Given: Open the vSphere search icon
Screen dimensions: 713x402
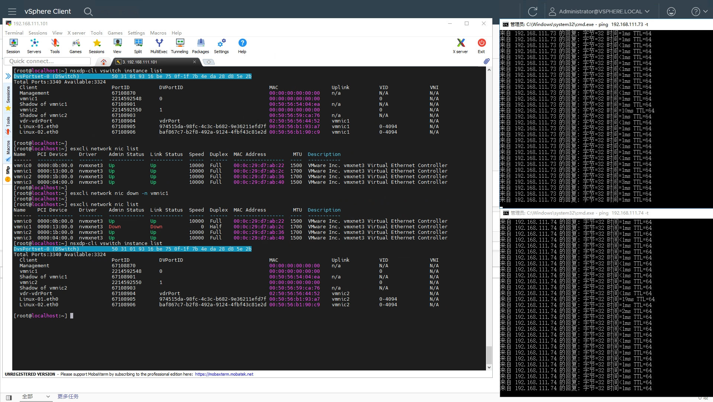Looking at the screenshot, I should (x=88, y=12).
